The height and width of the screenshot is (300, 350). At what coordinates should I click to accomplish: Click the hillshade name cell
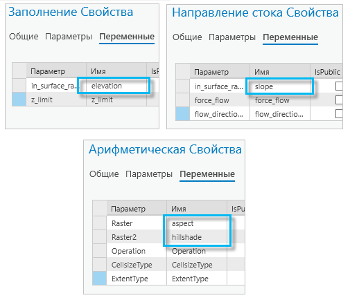[x=197, y=237]
